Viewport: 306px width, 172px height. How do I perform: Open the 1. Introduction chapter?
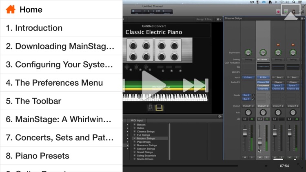point(61,28)
